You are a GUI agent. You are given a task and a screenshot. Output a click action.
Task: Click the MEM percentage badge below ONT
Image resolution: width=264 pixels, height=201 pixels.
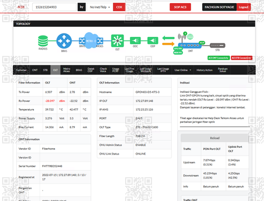178,53
